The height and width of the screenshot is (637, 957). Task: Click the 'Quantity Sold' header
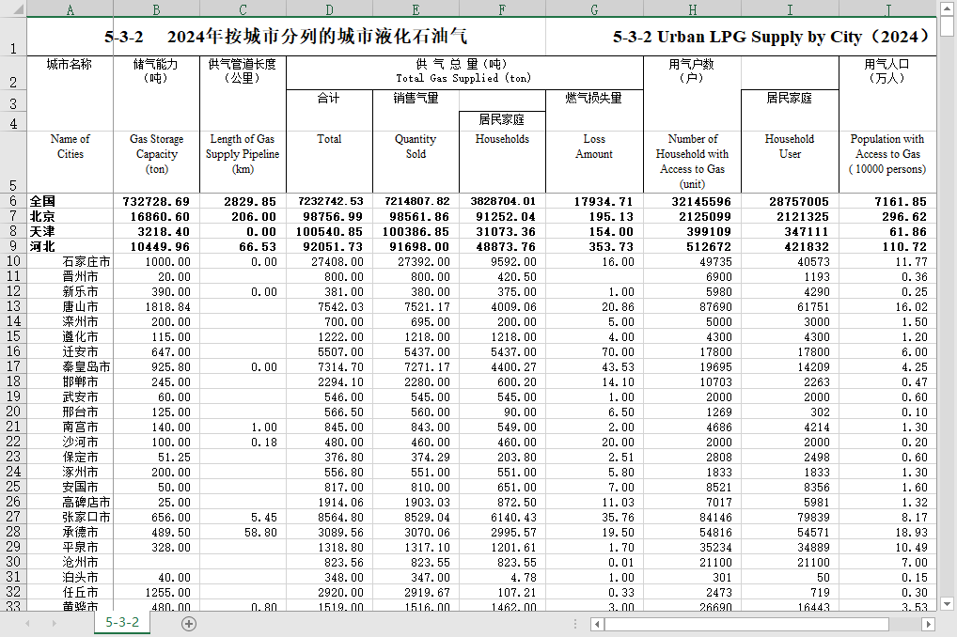coord(416,147)
